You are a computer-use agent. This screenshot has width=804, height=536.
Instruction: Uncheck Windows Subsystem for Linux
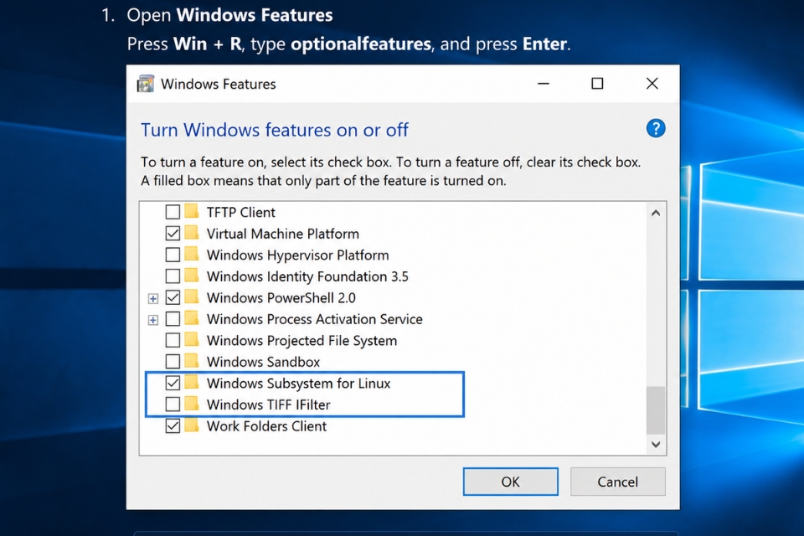pos(173,383)
